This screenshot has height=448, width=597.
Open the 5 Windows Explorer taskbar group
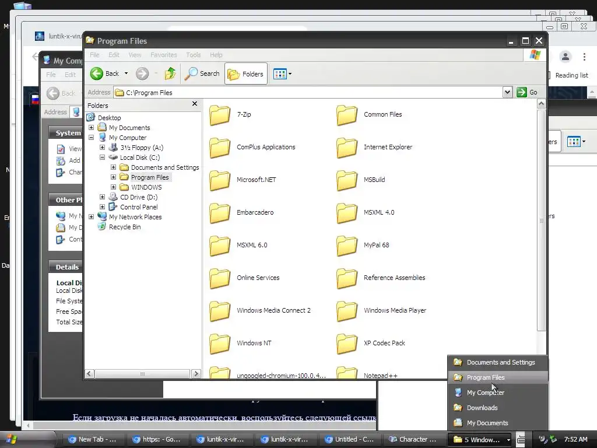coord(480,440)
